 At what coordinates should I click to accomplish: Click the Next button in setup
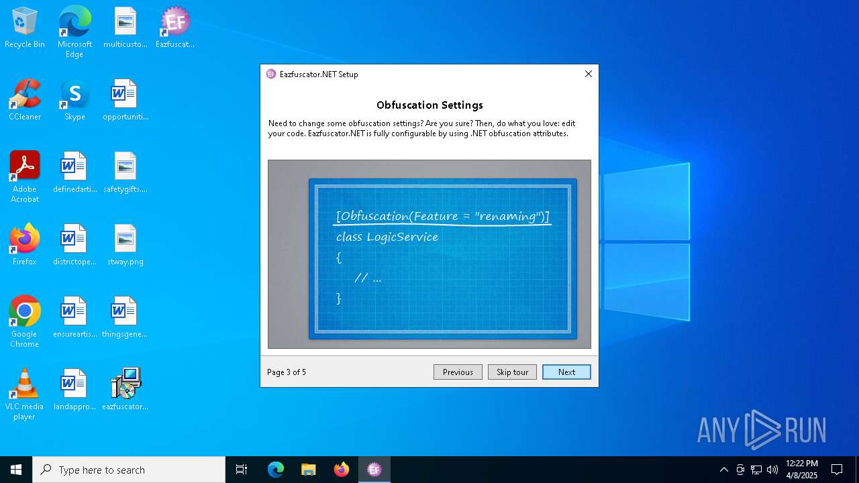[566, 372]
